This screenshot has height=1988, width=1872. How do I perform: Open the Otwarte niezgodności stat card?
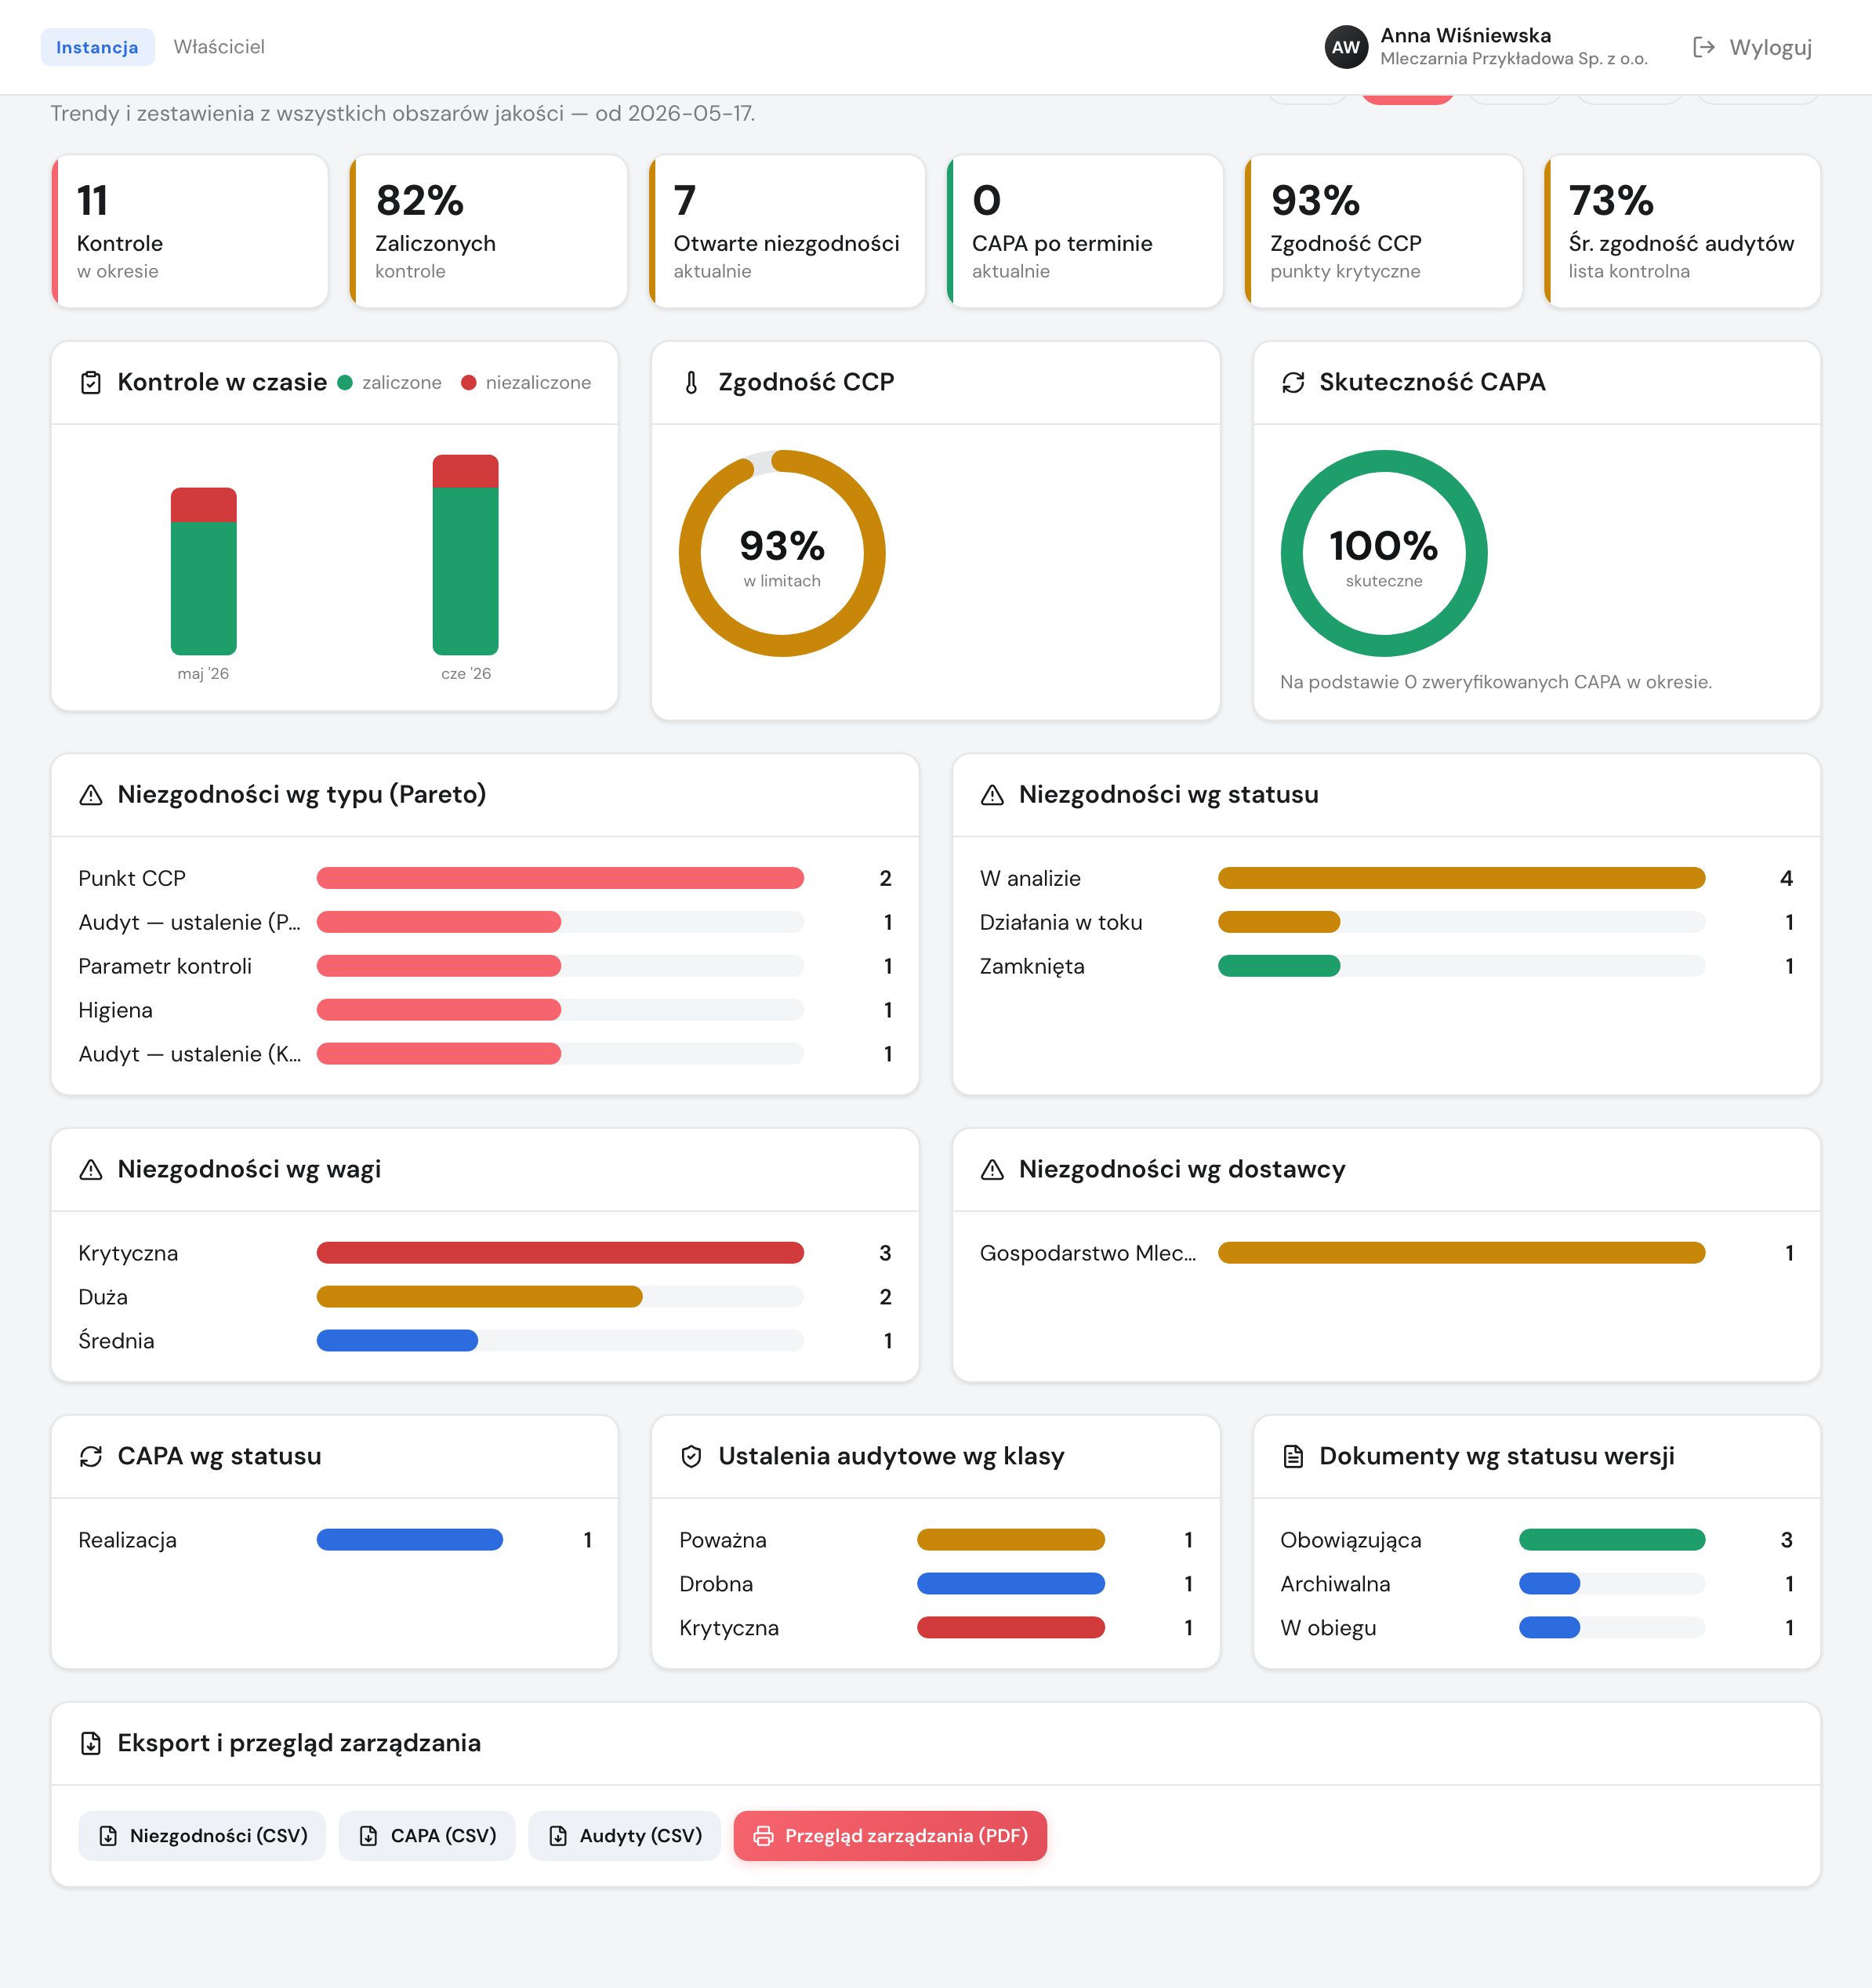(787, 231)
